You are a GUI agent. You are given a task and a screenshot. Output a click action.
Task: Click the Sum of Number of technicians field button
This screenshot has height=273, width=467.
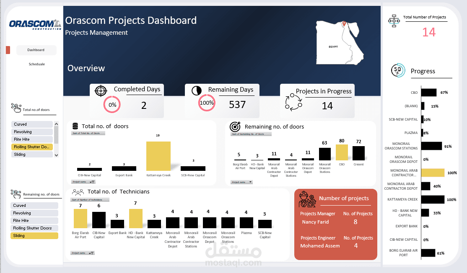[90, 200]
